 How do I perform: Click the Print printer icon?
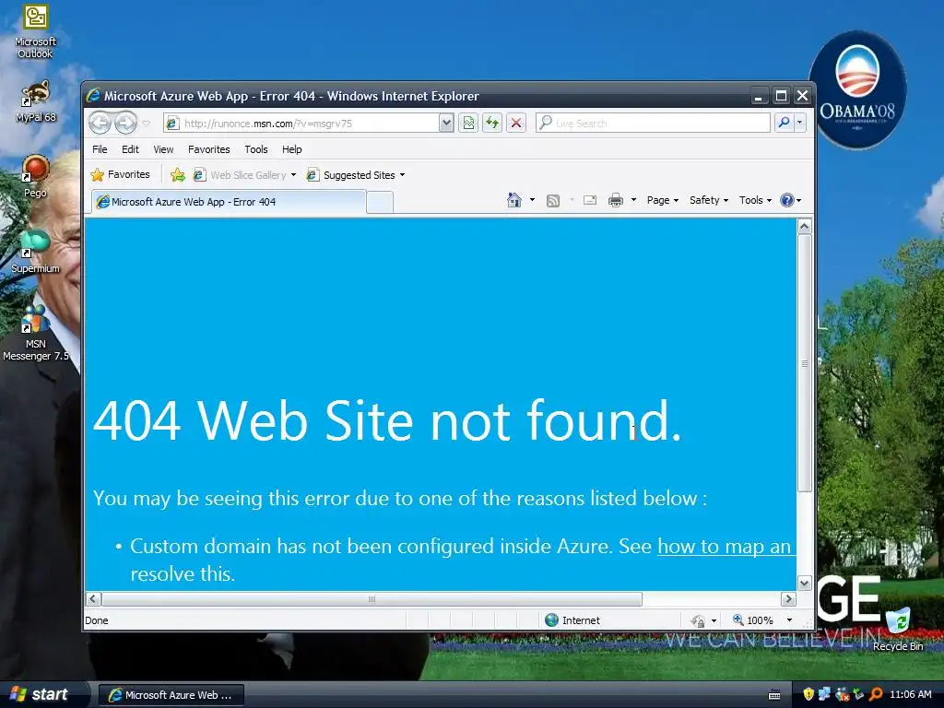pyautogui.click(x=615, y=200)
